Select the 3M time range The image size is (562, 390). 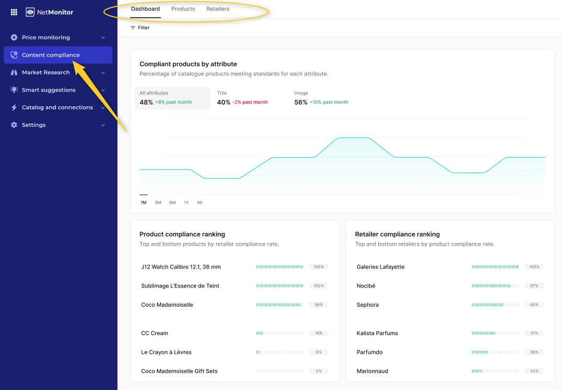pos(158,203)
